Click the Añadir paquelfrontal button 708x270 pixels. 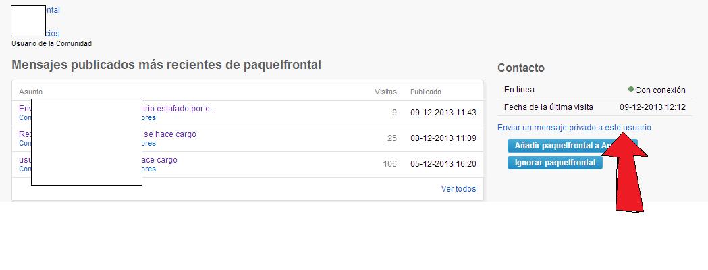(572, 146)
